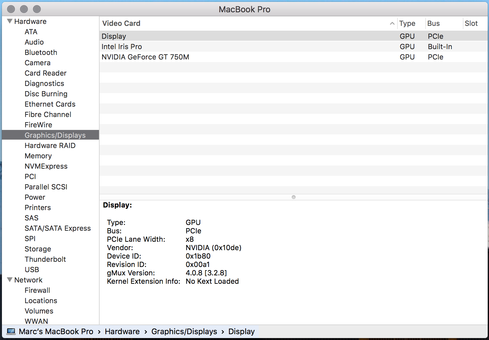Click the Vendor value NVIDIA (0x10de)
Image resolution: width=489 pixels, height=340 pixels.
[213, 248]
